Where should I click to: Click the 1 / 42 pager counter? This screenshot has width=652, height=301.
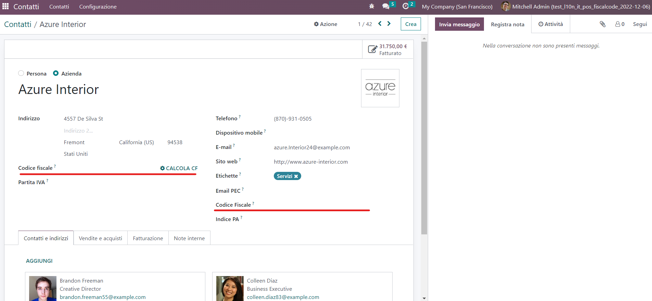[365, 24]
